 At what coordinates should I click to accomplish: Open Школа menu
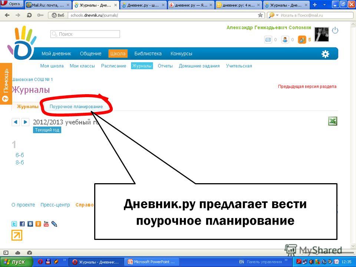(x=118, y=54)
